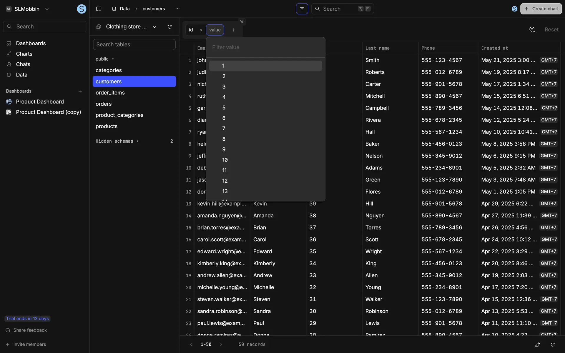This screenshot has height=353, width=565.
Task: Click the filter settings icon beside Reset
Action: (x=532, y=29)
